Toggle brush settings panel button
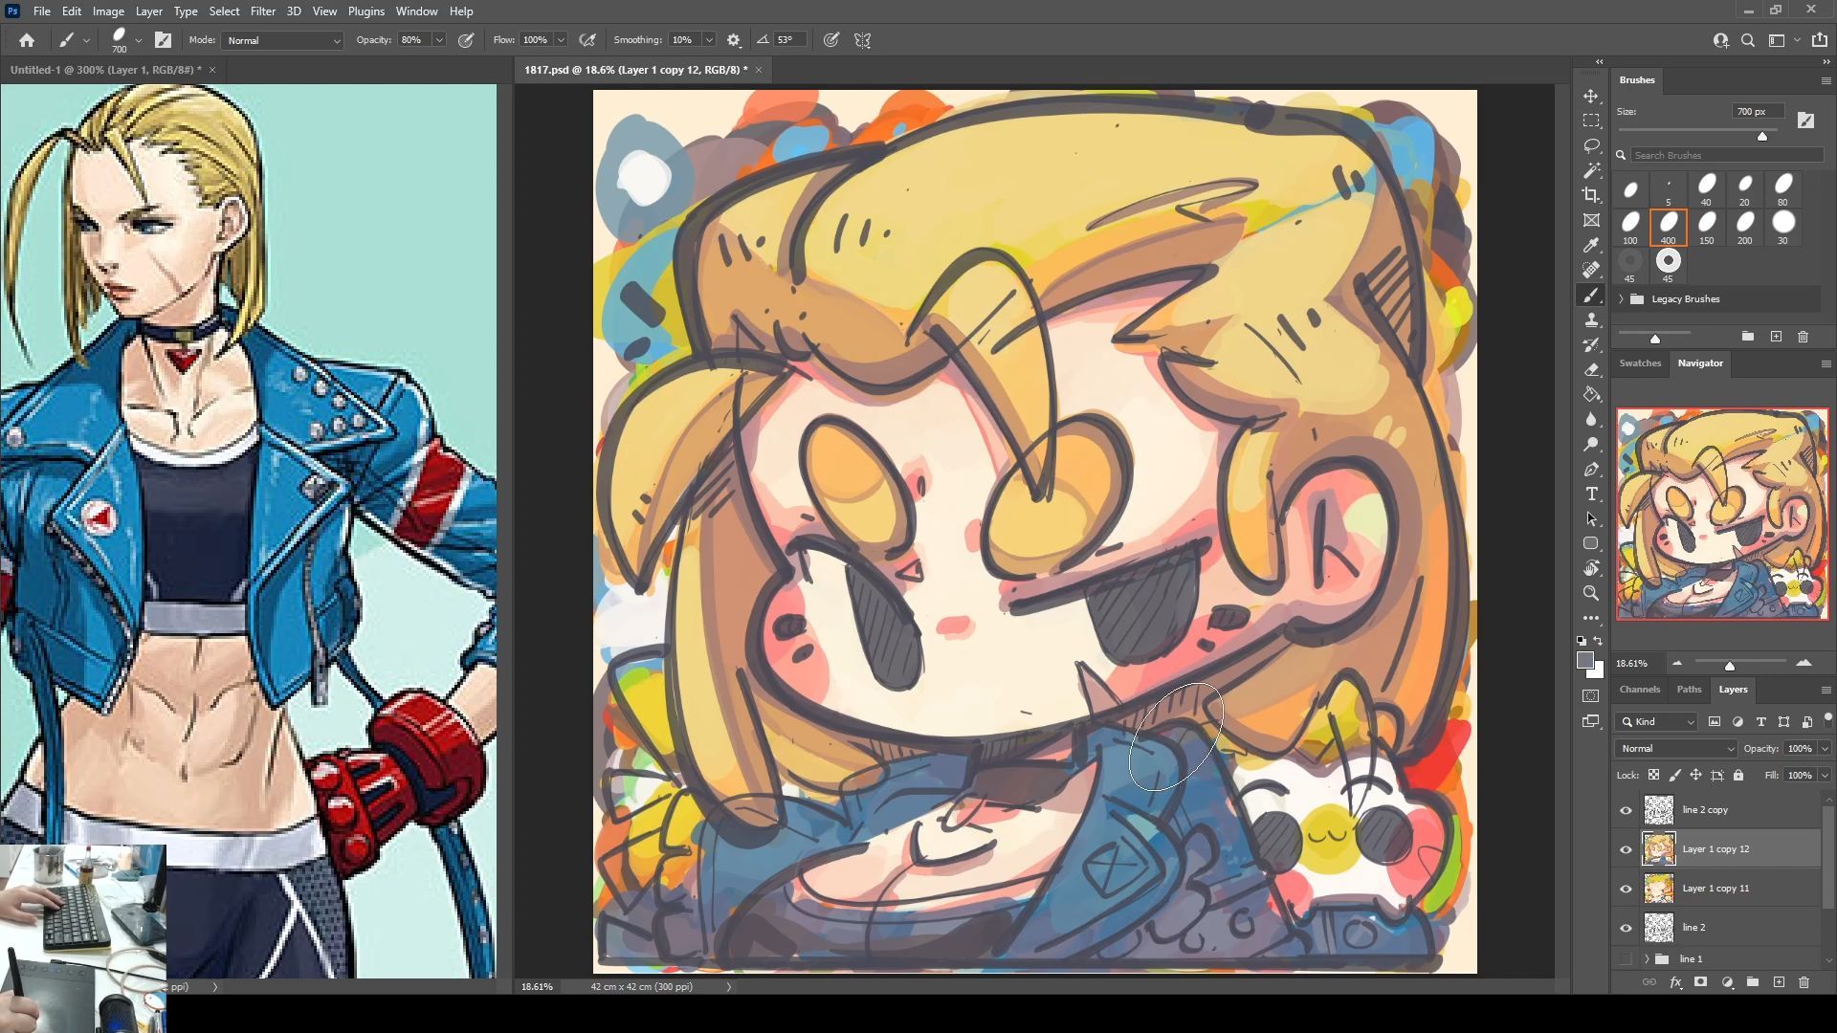 click(x=164, y=40)
